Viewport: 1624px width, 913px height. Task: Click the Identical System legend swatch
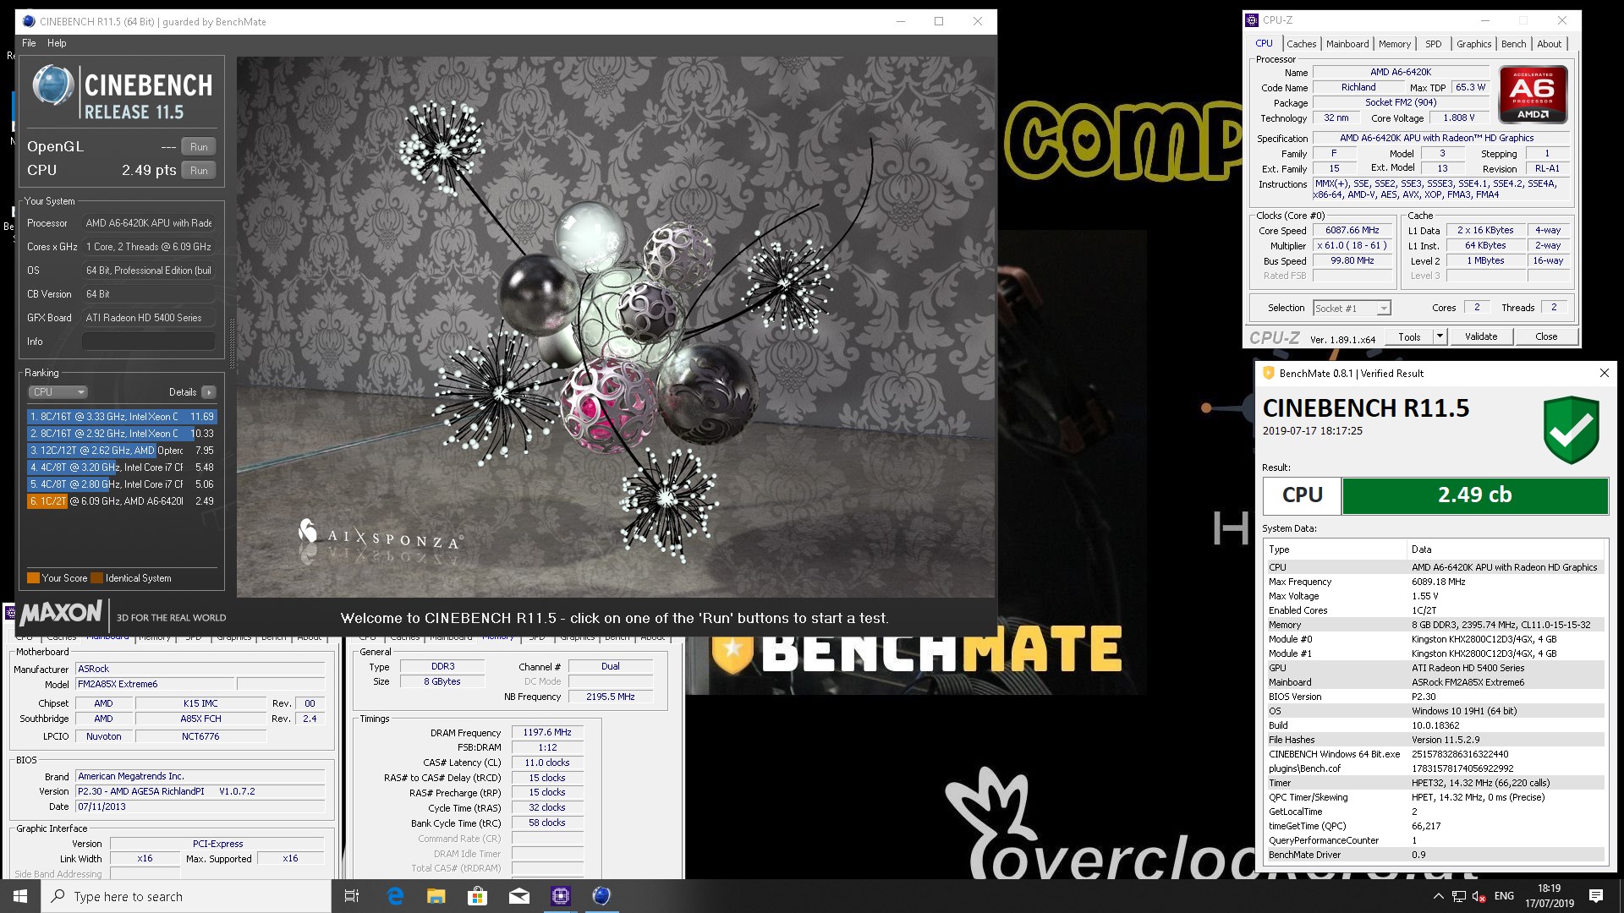(x=97, y=578)
